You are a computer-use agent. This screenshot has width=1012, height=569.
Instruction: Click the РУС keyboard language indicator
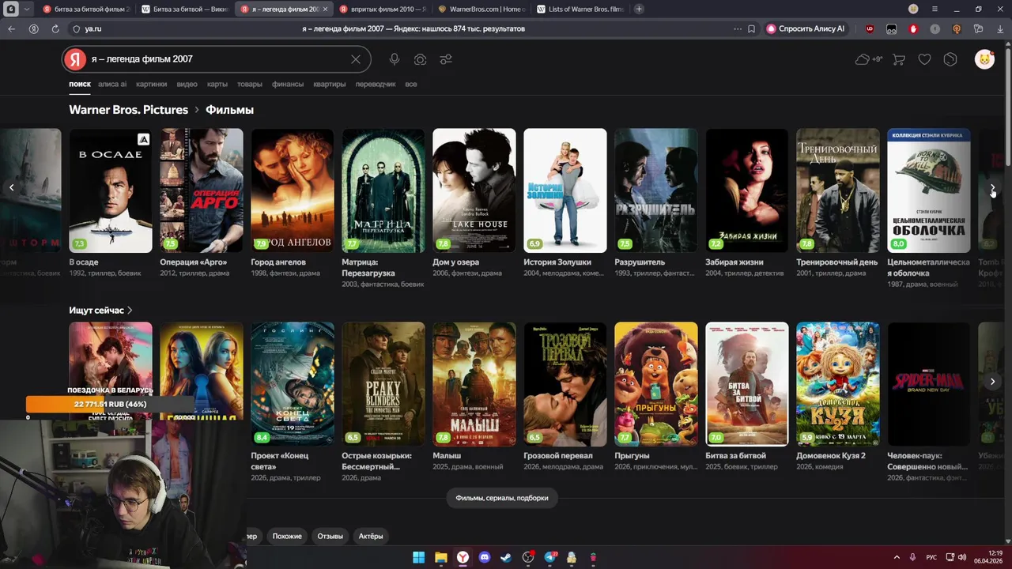pyautogui.click(x=931, y=557)
